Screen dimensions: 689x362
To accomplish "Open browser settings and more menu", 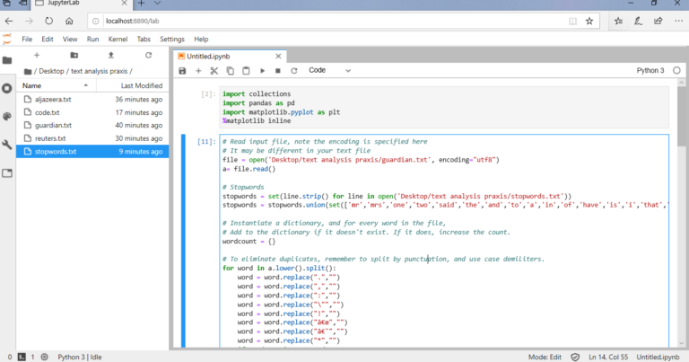I will 678,22.
